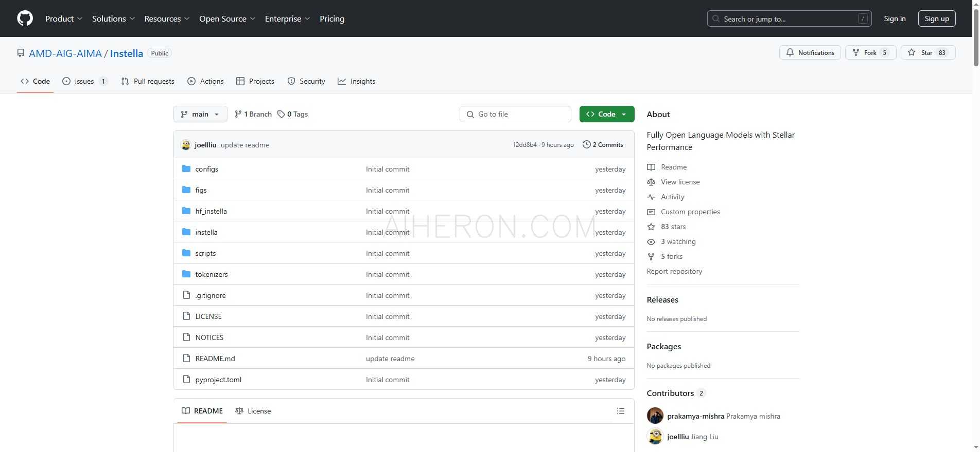
Task: Open the README.md file
Action: point(215,359)
